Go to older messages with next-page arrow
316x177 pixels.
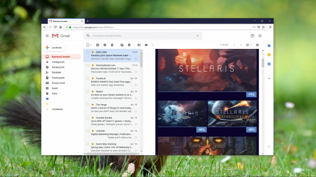pyautogui.click(x=241, y=45)
